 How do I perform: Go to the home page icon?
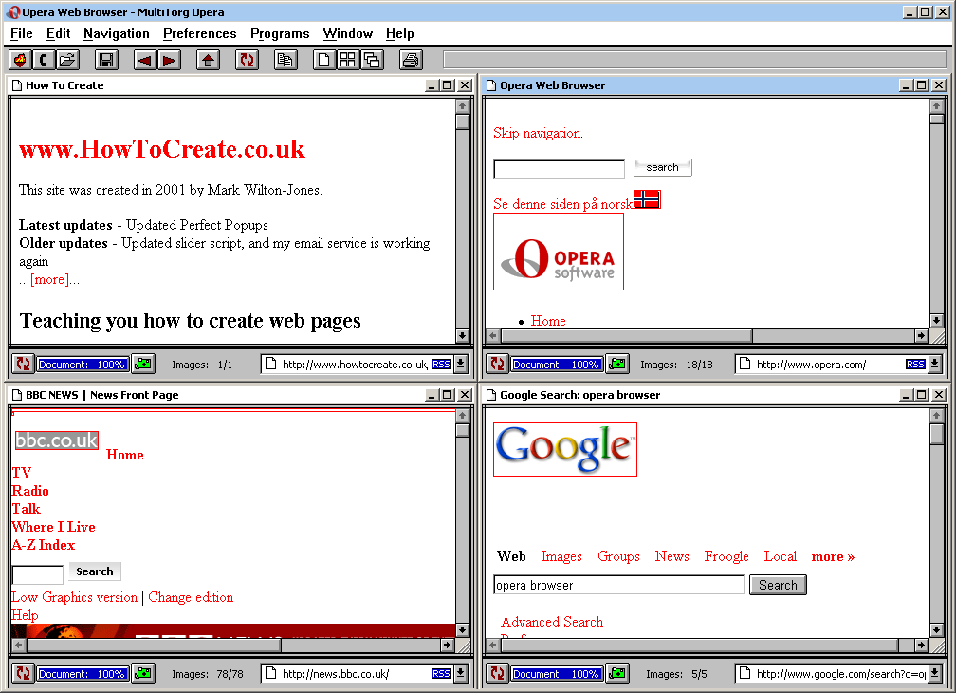[209, 60]
